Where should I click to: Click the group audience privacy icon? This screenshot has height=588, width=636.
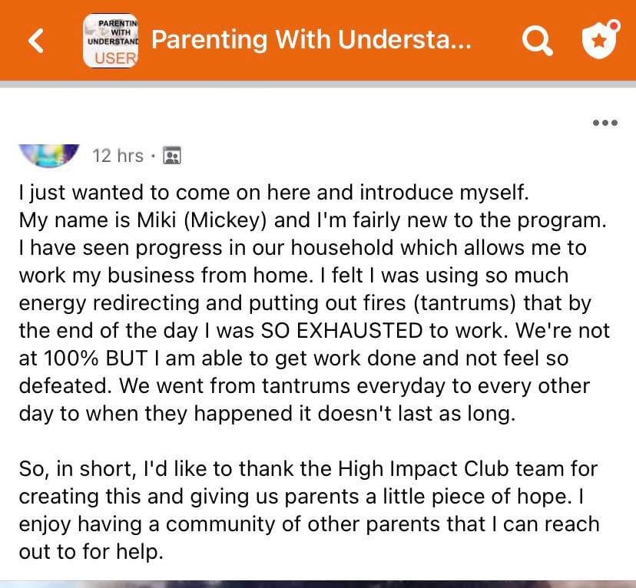click(x=172, y=156)
